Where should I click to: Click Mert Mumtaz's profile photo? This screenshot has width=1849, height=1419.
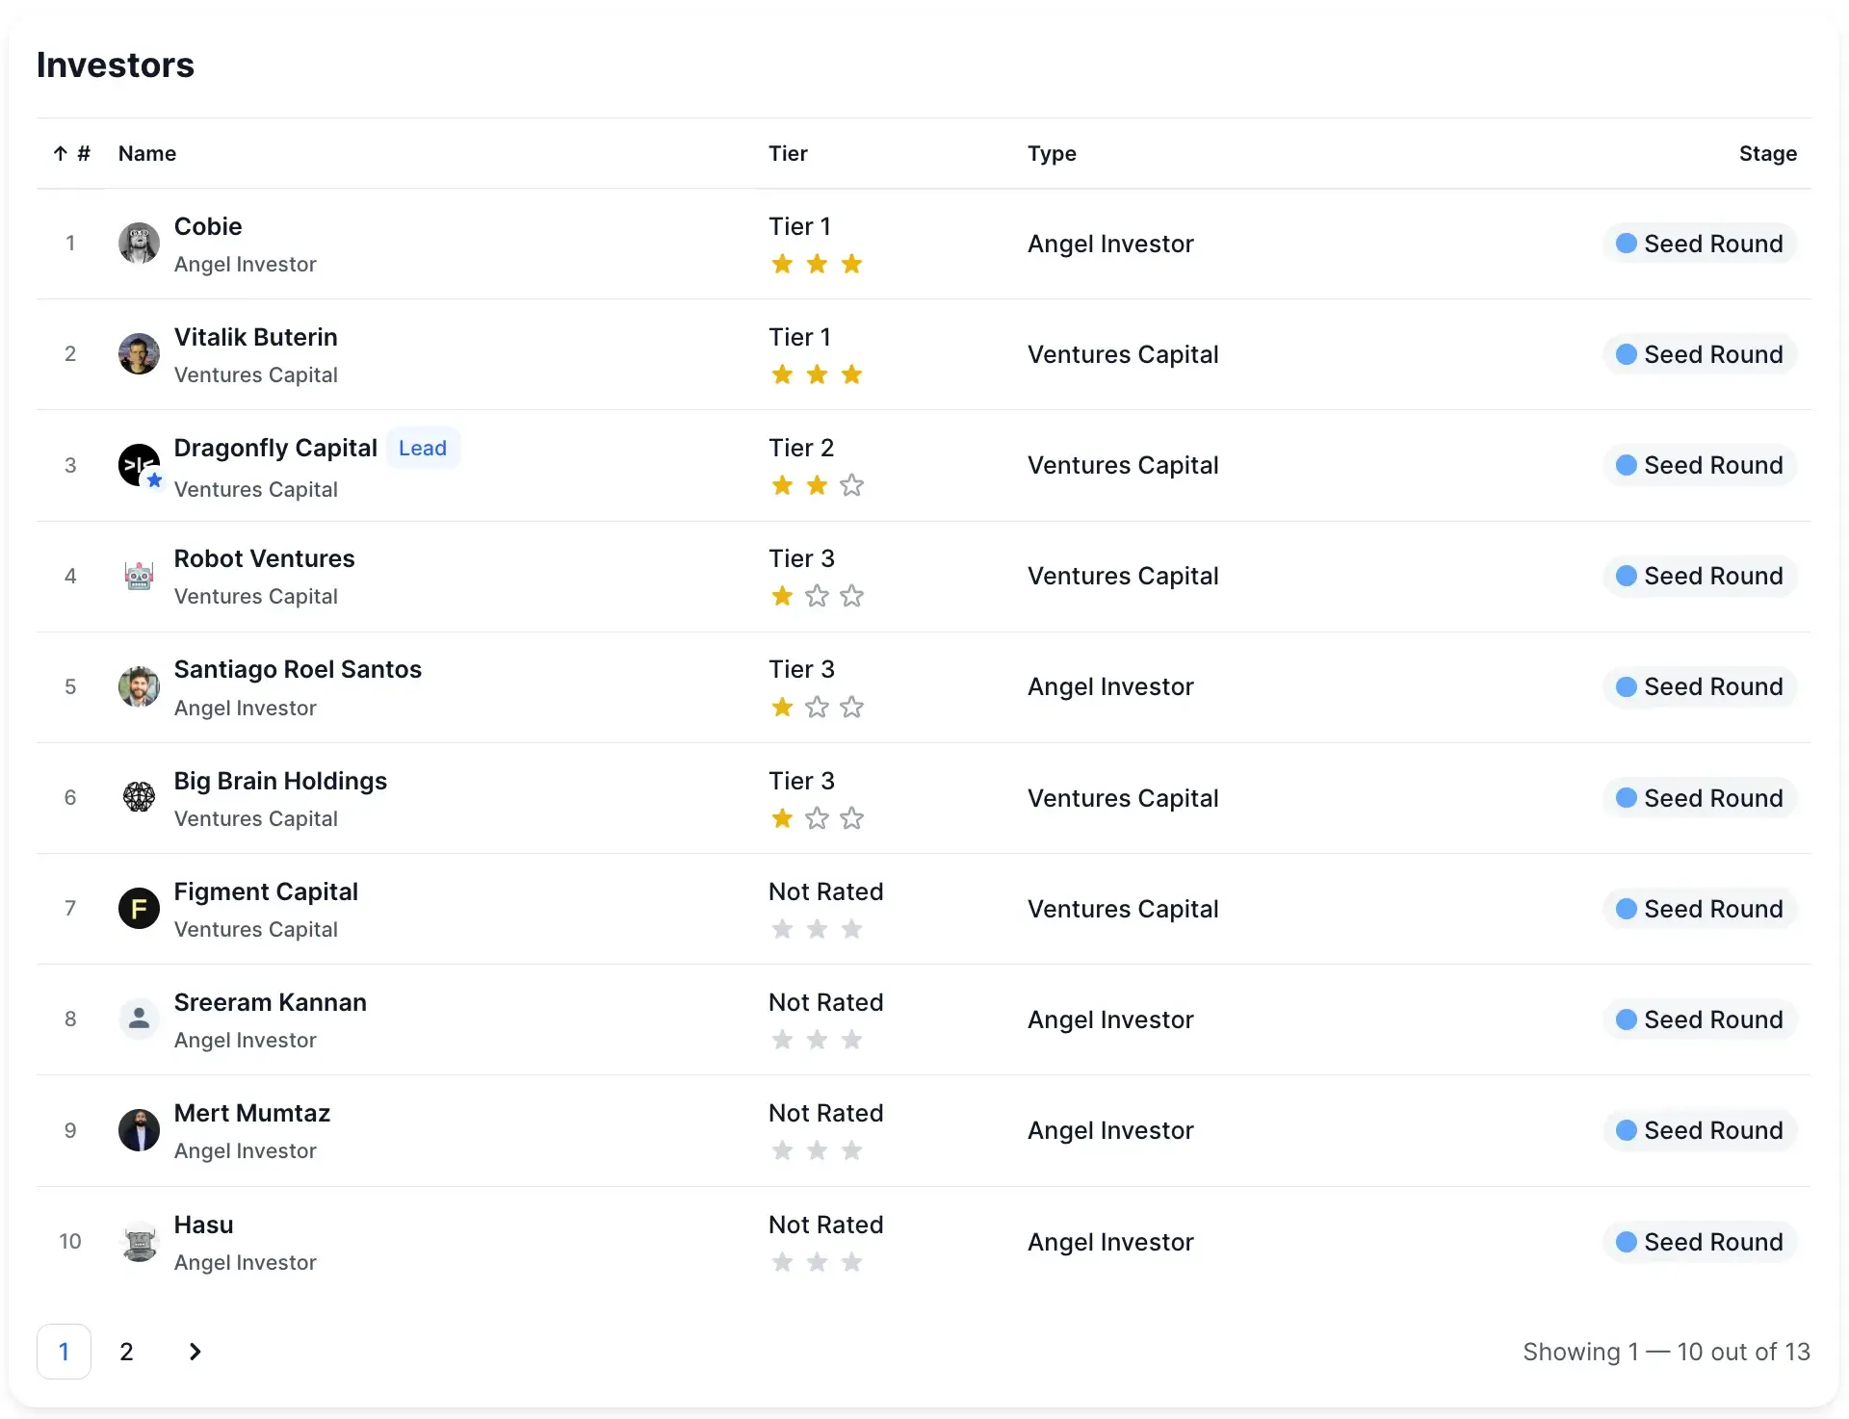coord(139,1130)
